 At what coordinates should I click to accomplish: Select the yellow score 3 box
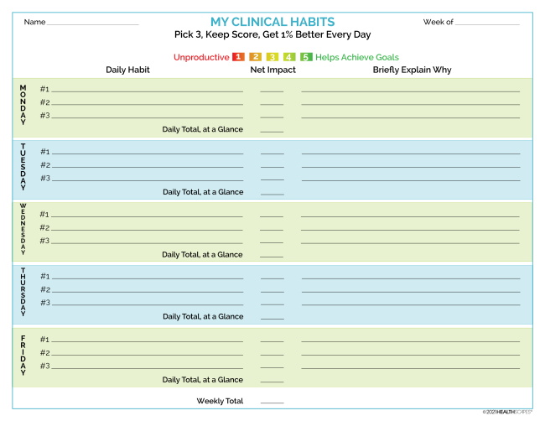pyautogui.click(x=272, y=57)
